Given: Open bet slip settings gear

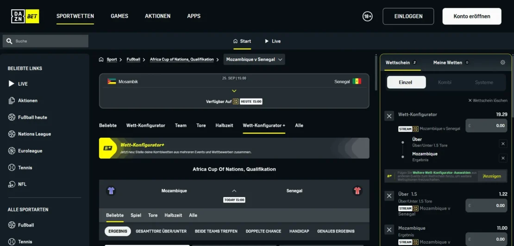Looking at the screenshot, I should pyautogui.click(x=502, y=62).
